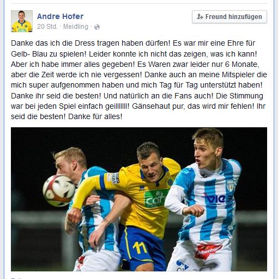
Task: Click the post text starting with Danke
Action: click(139, 80)
